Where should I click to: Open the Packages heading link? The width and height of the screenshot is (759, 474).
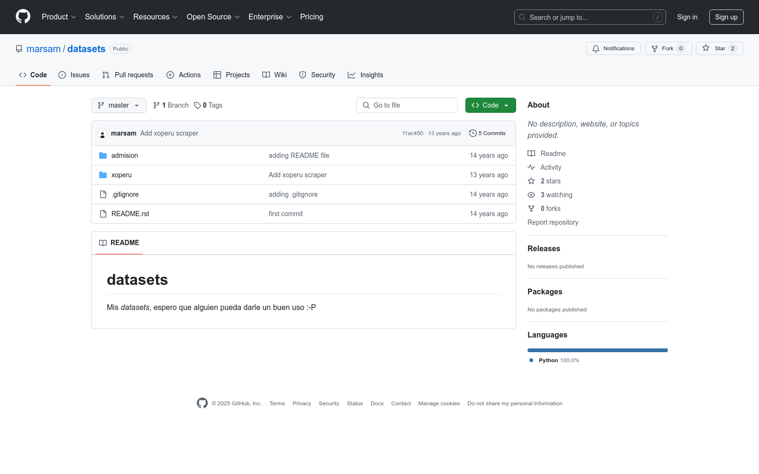tap(545, 292)
